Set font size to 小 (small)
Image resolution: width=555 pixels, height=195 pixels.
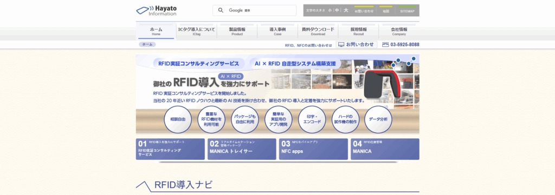click(330, 11)
